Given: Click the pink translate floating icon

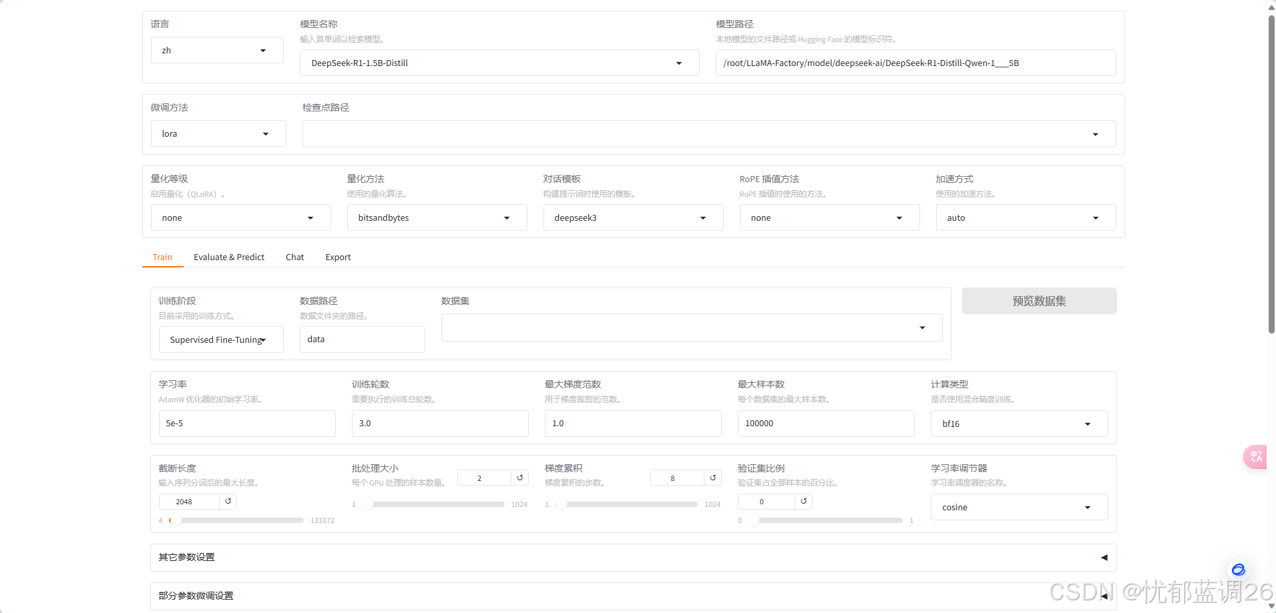Looking at the screenshot, I should pyautogui.click(x=1255, y=457).
